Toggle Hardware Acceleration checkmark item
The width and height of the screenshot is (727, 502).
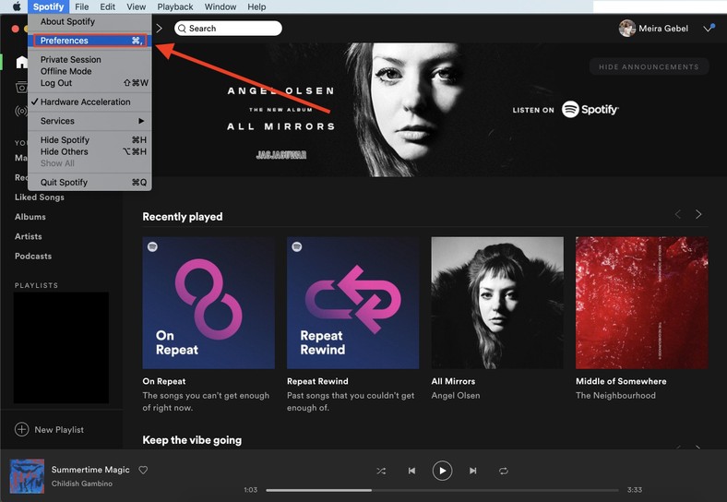click(86, 102)
